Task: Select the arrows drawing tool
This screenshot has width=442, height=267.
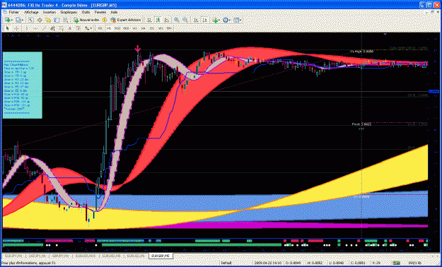Action: (87, 28)
